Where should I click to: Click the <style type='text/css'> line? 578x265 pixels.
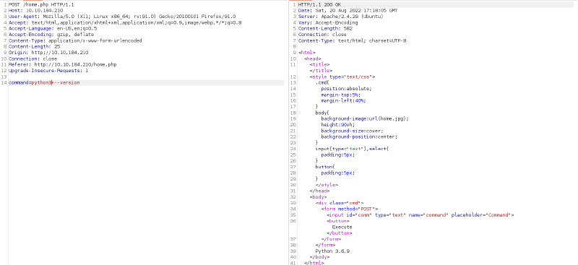pos(342,77)
